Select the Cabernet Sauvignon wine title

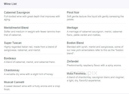click(x=17, y=12)
